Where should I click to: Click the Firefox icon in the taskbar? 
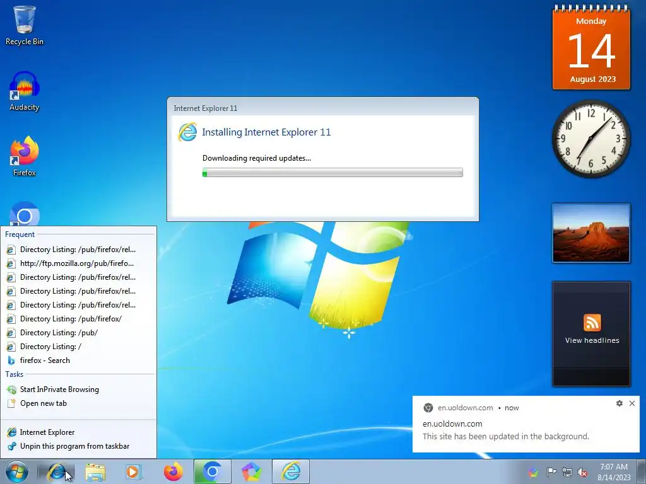click(x=173, y=471)
